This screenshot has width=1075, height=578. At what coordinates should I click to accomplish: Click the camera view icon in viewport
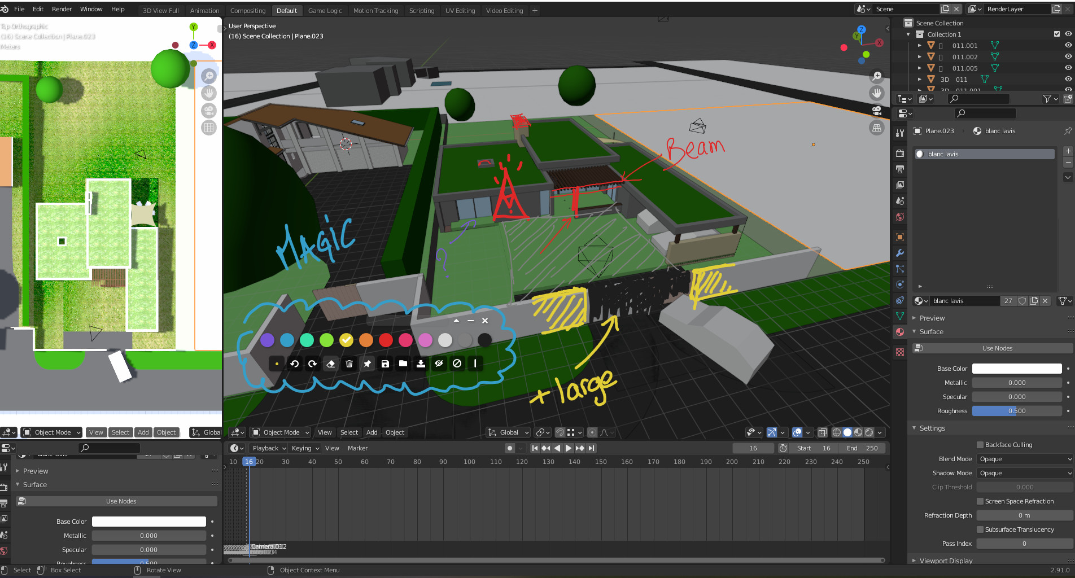click(x=877, y=111)
